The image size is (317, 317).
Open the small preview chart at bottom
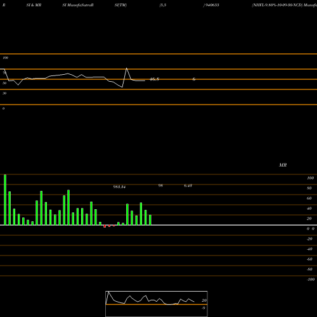pyautogui.click(x=157, y=304)
